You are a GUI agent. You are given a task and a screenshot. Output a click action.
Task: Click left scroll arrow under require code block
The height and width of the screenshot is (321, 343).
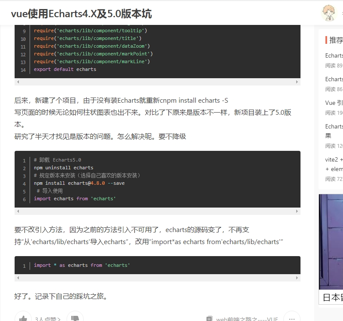point(18,82)
